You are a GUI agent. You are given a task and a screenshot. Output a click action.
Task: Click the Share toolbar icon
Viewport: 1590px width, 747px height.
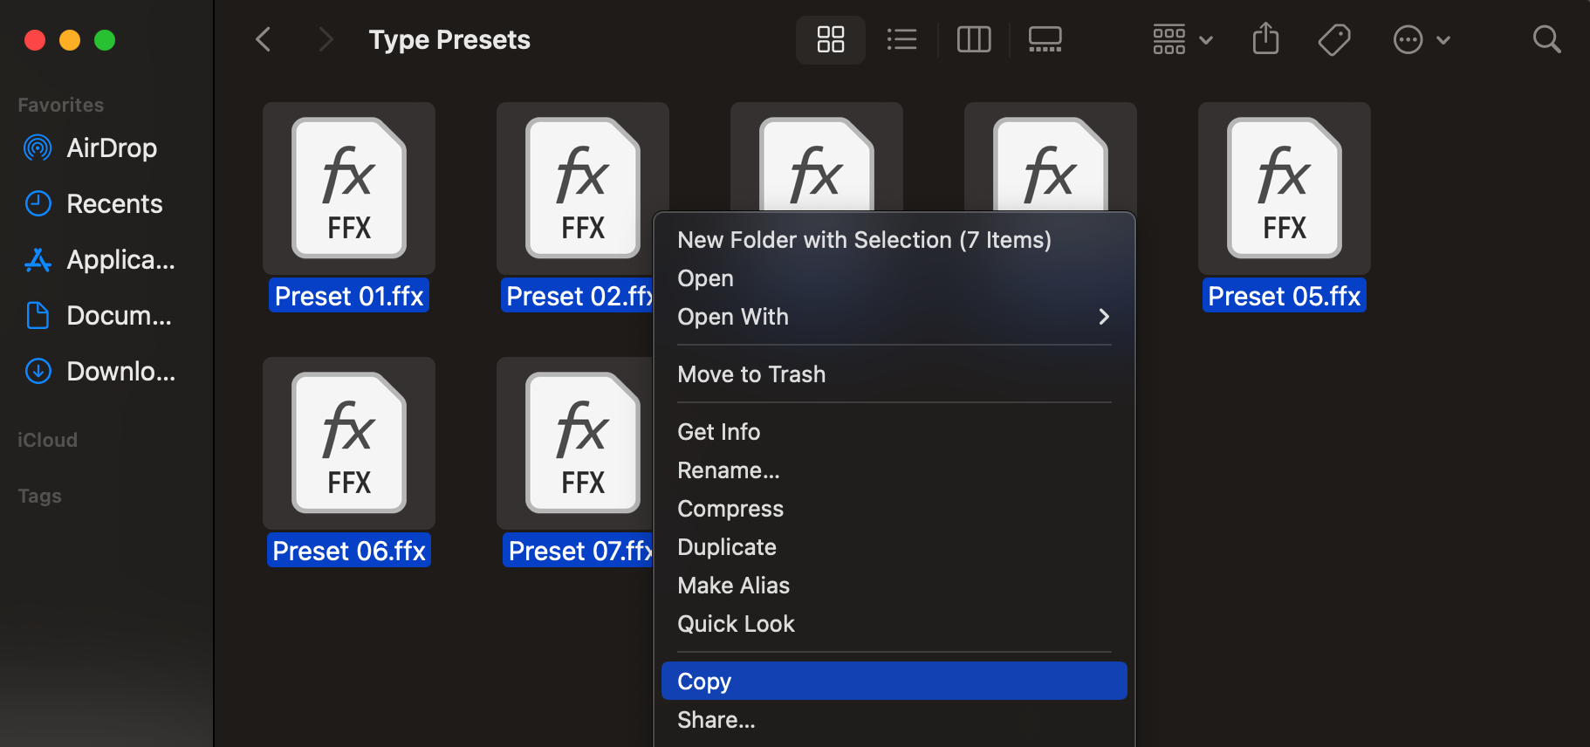(1265, 39)
